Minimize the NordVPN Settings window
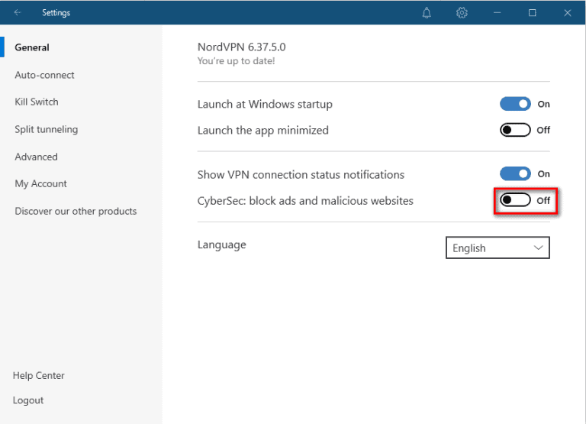This screenshot has width=586, height=424. (497, 12)
